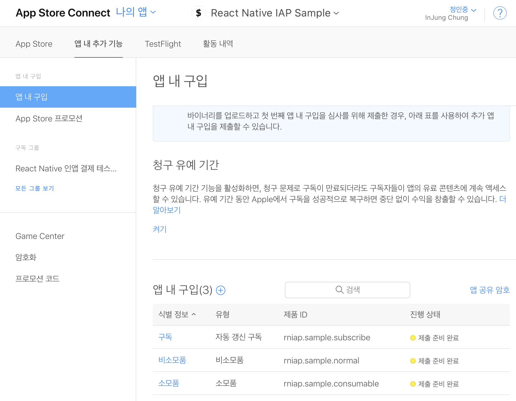Viewport: 516px width, 401px height.
Task: Click 켜기 to enable billing grace period
Action: tap(160, 229)
